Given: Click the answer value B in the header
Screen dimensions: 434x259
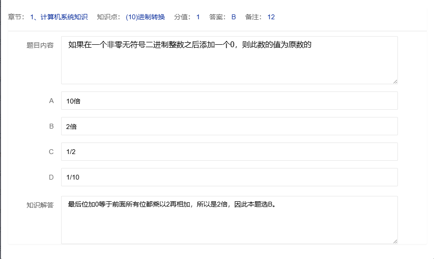Looking at the screenshot, I should coord(233,17).
